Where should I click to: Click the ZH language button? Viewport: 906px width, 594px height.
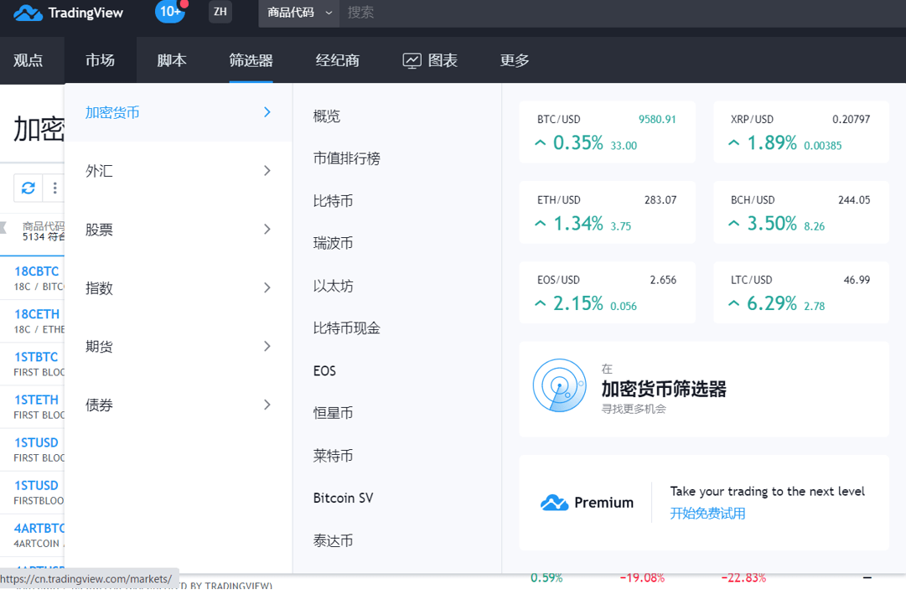(x=220, y=12)
